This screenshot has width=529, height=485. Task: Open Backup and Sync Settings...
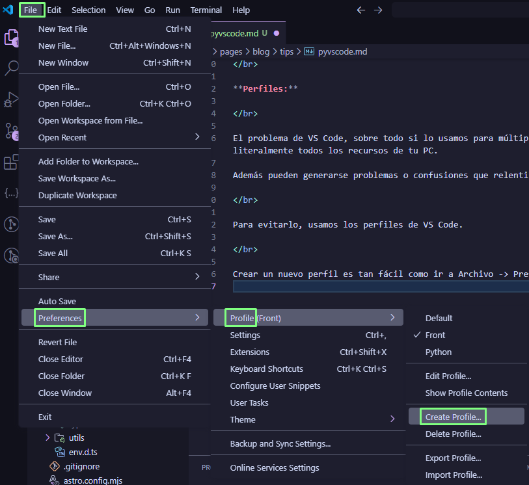tap(308, 443)
